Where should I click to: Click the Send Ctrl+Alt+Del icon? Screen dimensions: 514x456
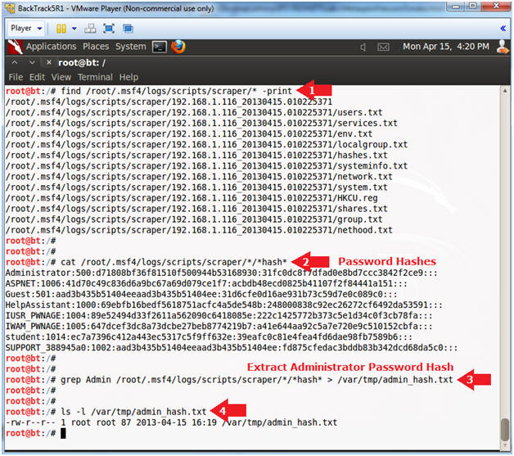(x=90, y=29)
